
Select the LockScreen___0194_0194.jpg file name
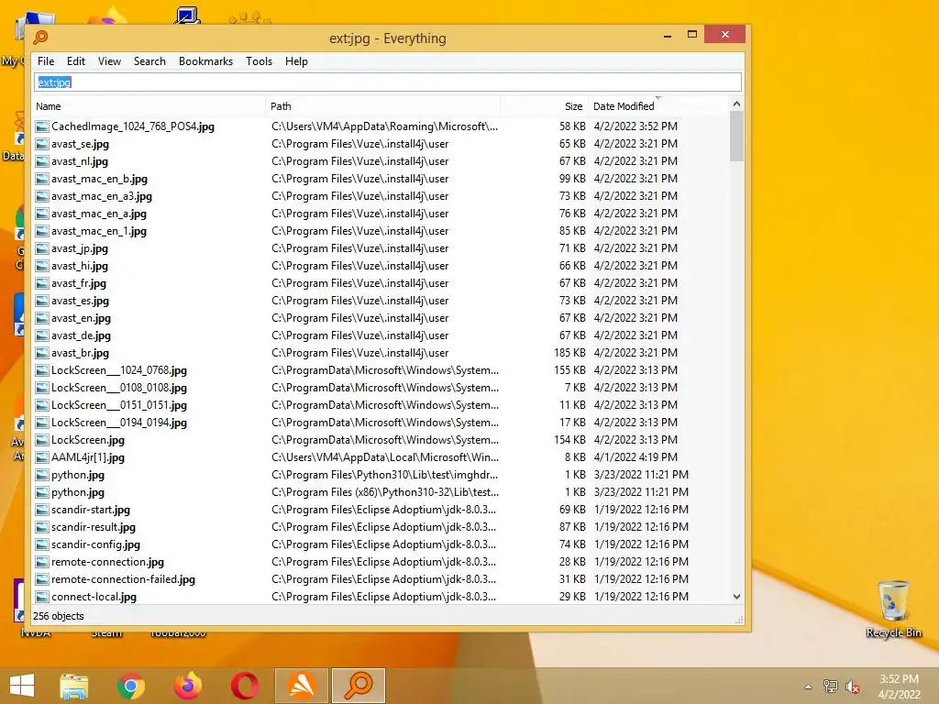118,422
